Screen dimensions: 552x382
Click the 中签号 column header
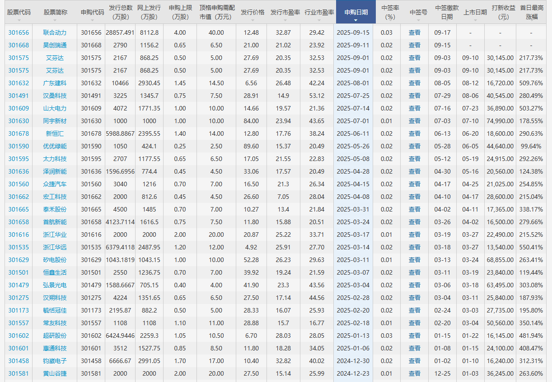tap(418, 12)
